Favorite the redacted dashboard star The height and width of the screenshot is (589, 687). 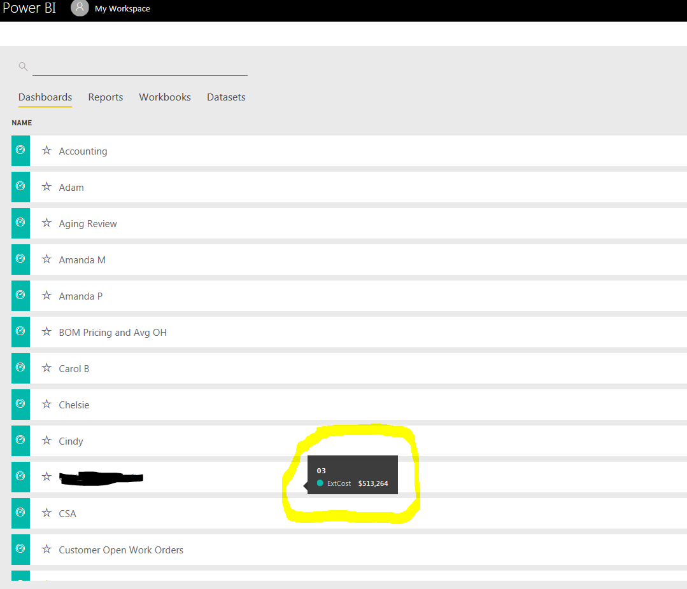pos(46,477)
